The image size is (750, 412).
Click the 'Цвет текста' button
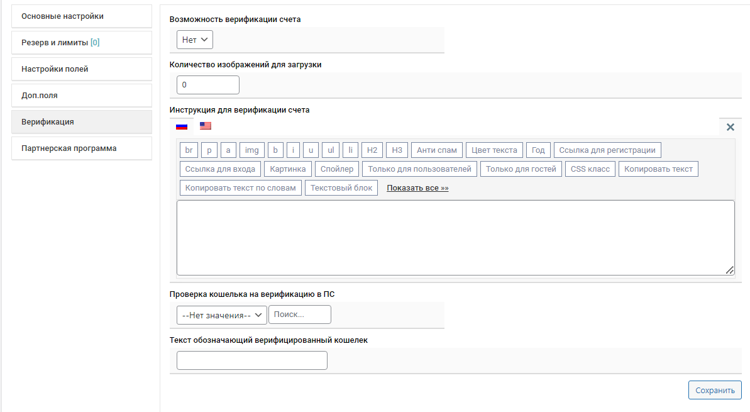click(494, 150)
